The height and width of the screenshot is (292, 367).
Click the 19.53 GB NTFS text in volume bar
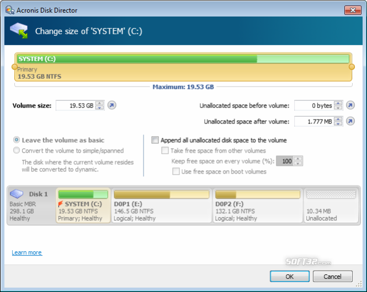[x=40, y=77]
